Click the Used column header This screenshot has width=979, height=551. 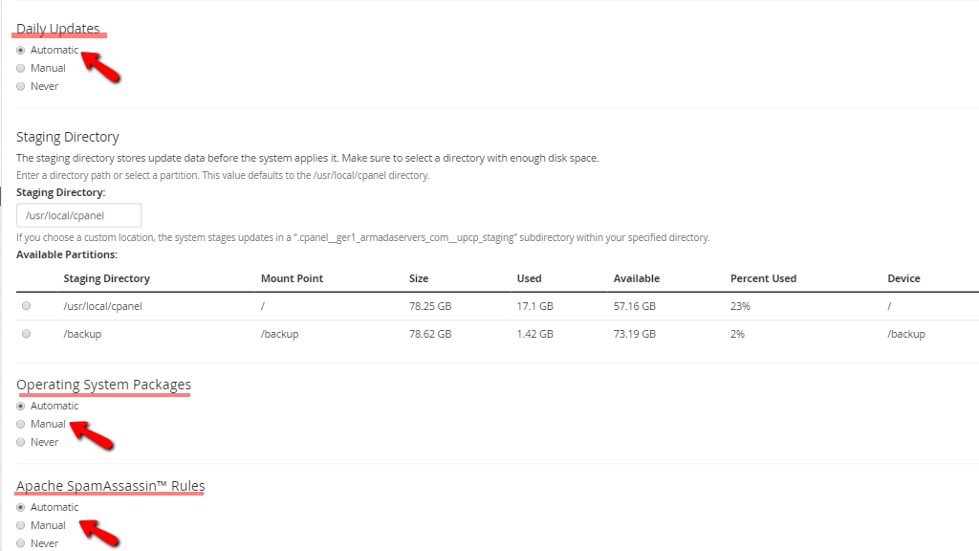[x=530, y=278]
